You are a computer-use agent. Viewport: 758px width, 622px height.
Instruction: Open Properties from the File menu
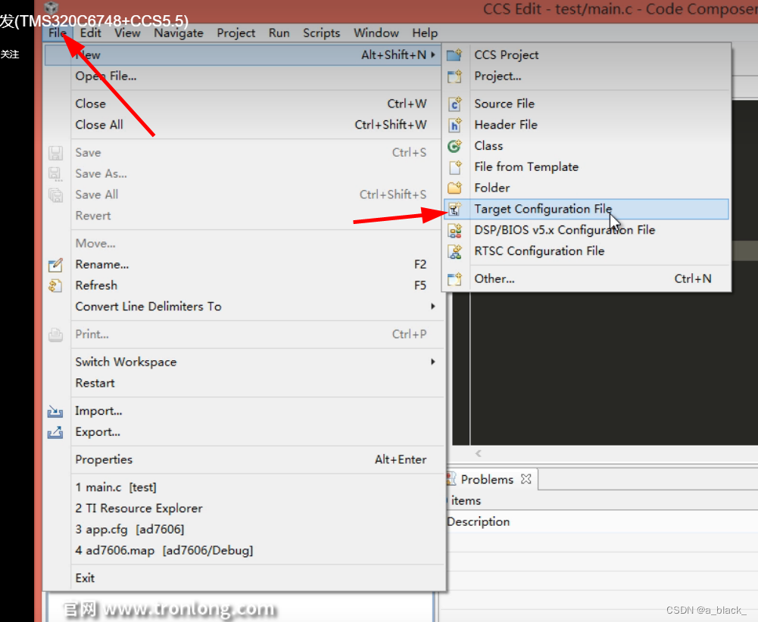coord(244,460)
